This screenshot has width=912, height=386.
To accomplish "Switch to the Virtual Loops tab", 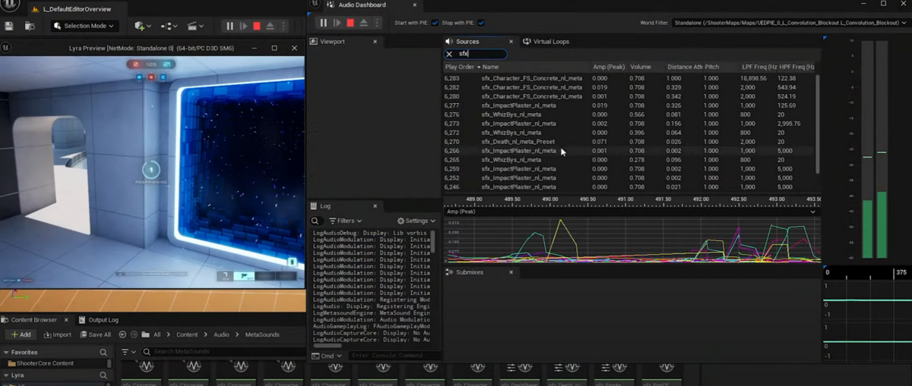I will [550, 42].
